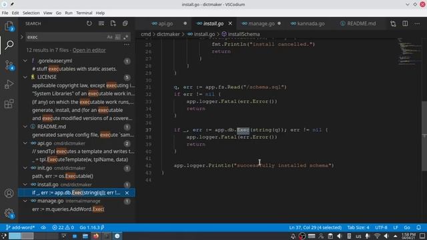This screenshot has width=427, height=240.
Task: Collapse README.md search results group
Action: [25, 127]
